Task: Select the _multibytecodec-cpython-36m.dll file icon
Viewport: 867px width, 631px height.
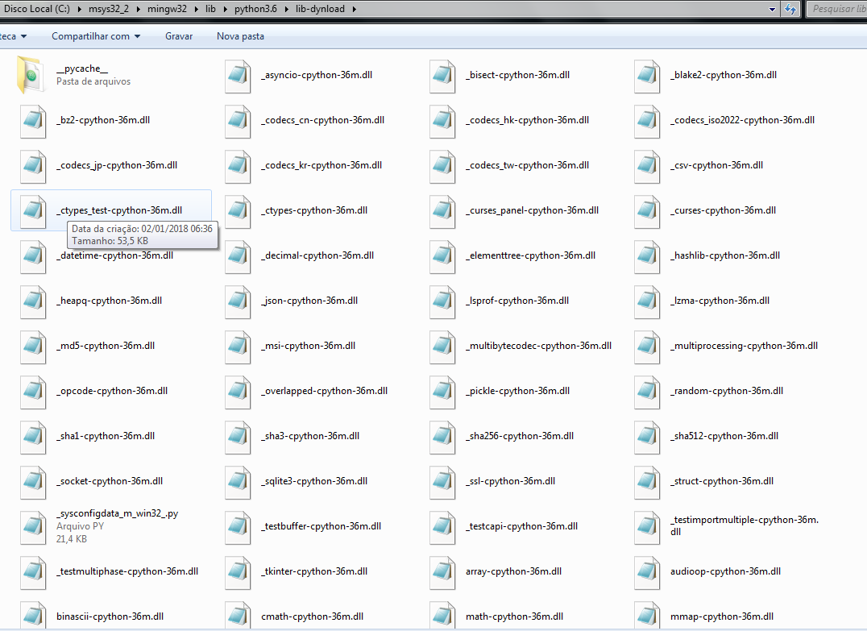Action: pyautogui.click(x=442, y=347)
